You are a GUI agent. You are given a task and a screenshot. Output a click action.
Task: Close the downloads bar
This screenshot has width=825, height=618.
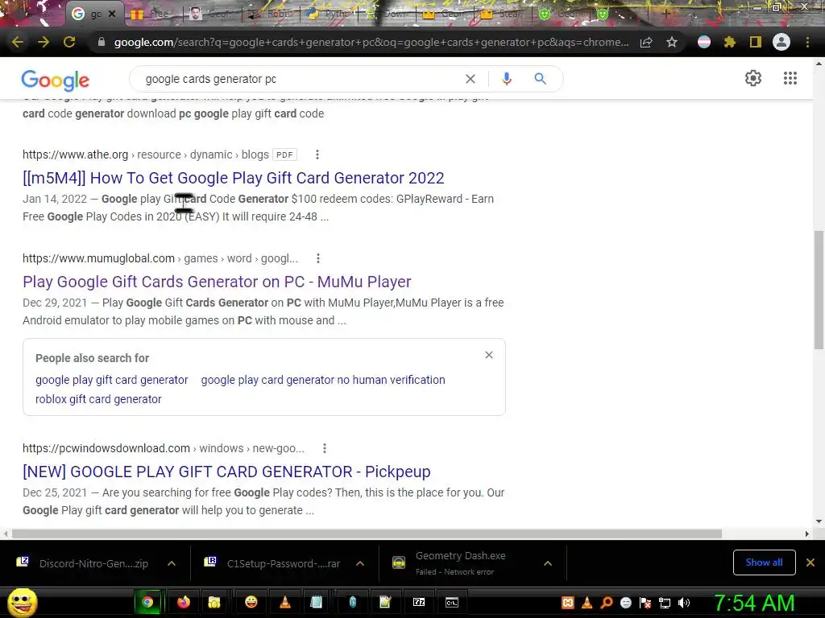tap(810, 562)
